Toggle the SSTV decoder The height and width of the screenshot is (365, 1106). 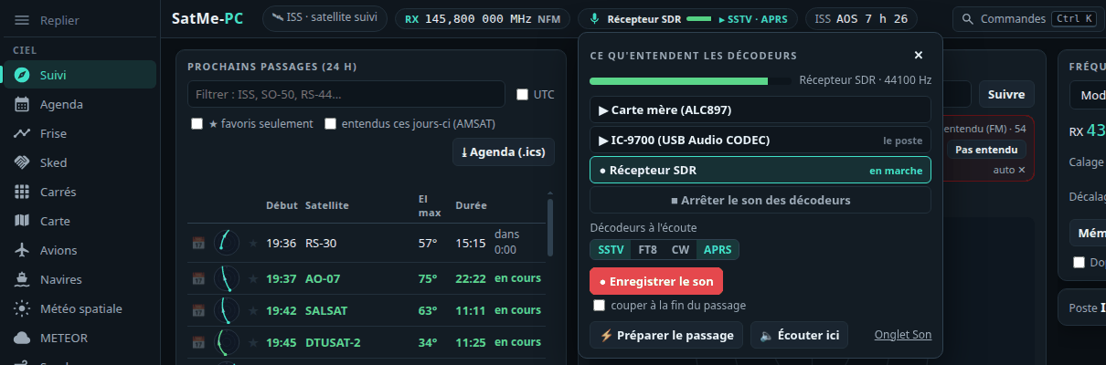[610, 249]
